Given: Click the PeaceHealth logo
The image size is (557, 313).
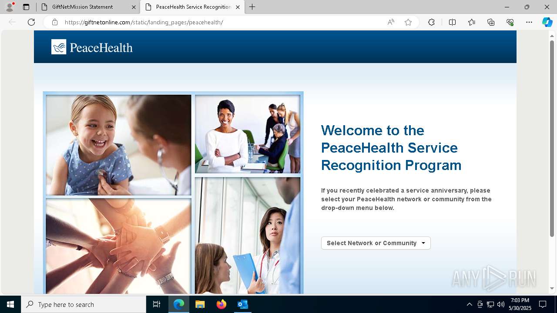Looking at the screenshot, I should pyautogui.click(x=92, y=47).
